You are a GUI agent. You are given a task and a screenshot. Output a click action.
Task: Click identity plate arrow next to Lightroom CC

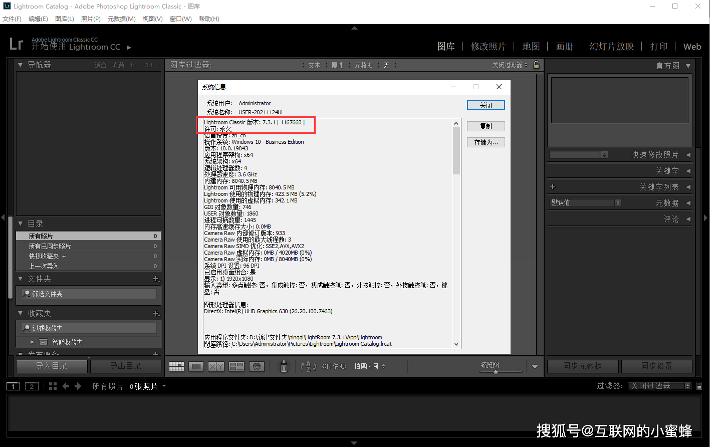tap(129, 48)
